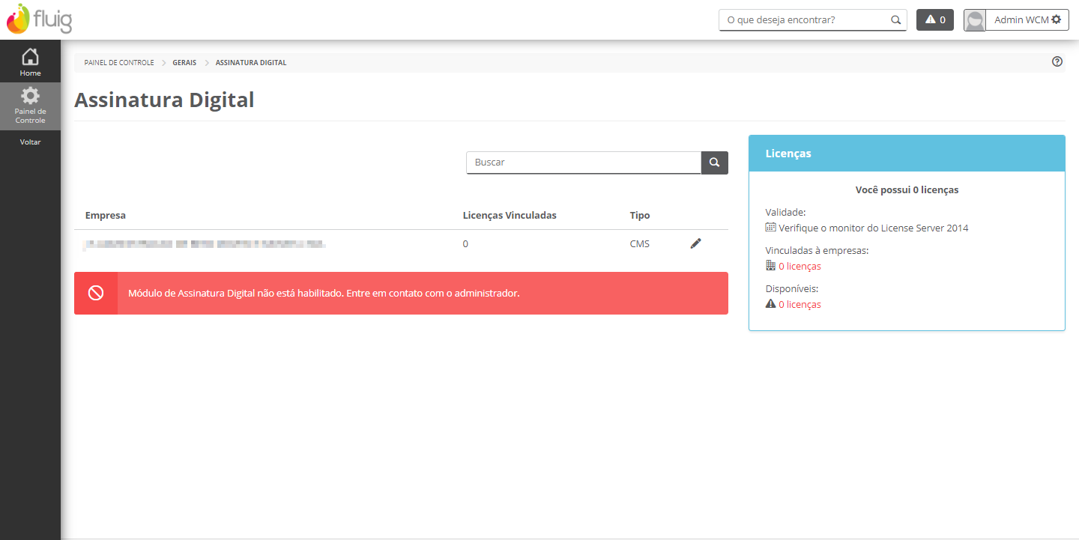
Task: Click the Empresa column header
Action: point(106,216)
